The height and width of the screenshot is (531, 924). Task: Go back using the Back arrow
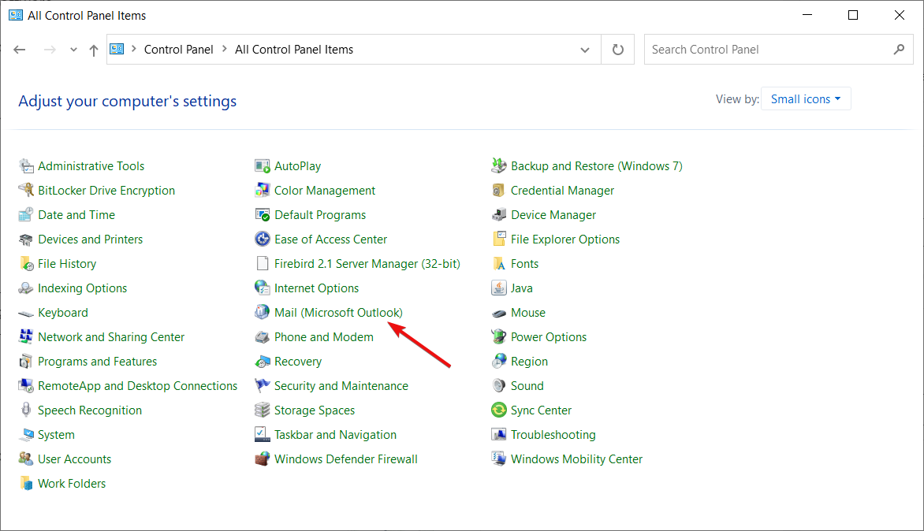tap(20, 50)
